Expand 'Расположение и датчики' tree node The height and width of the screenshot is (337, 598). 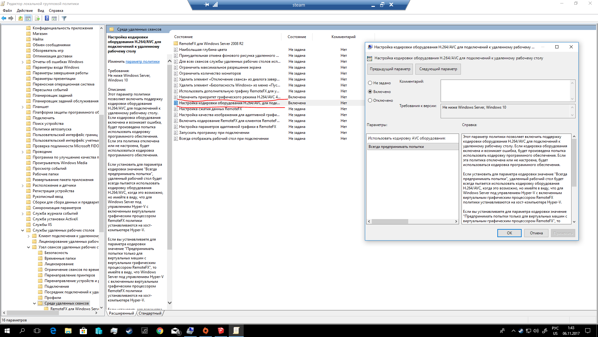(22, 186)
